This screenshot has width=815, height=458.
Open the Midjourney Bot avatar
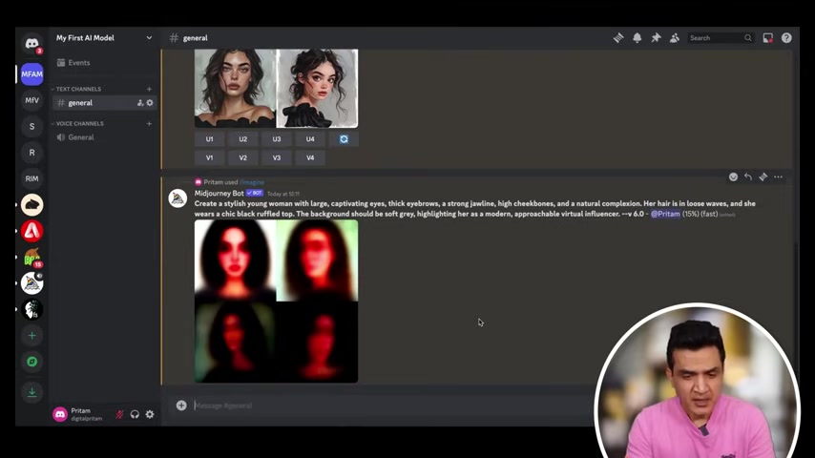coord(178,198)
